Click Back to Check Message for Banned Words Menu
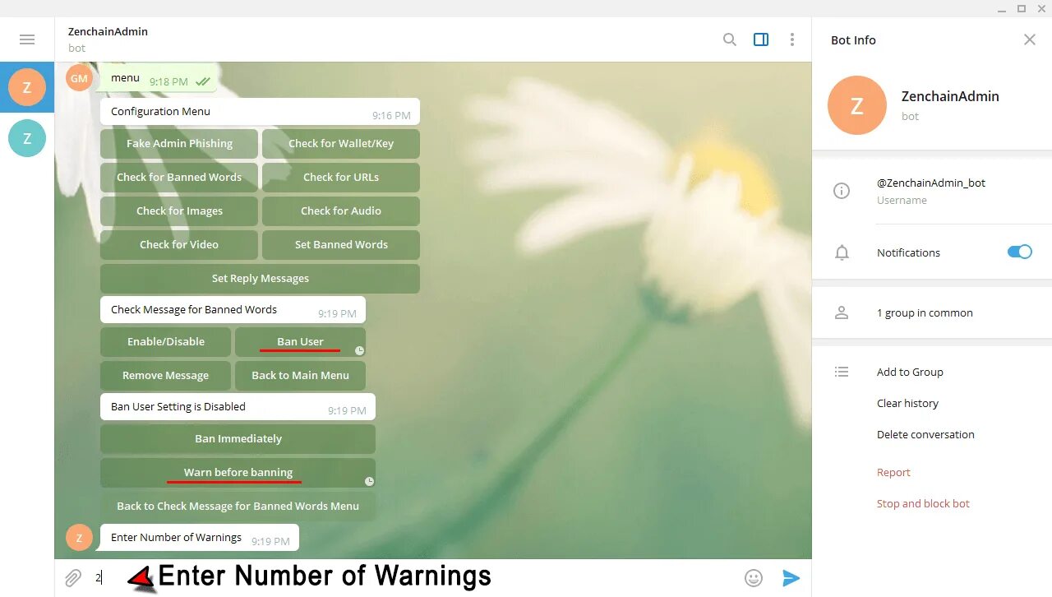The width and height of the screenshot is (1052, 597). (x=238, y=506)
